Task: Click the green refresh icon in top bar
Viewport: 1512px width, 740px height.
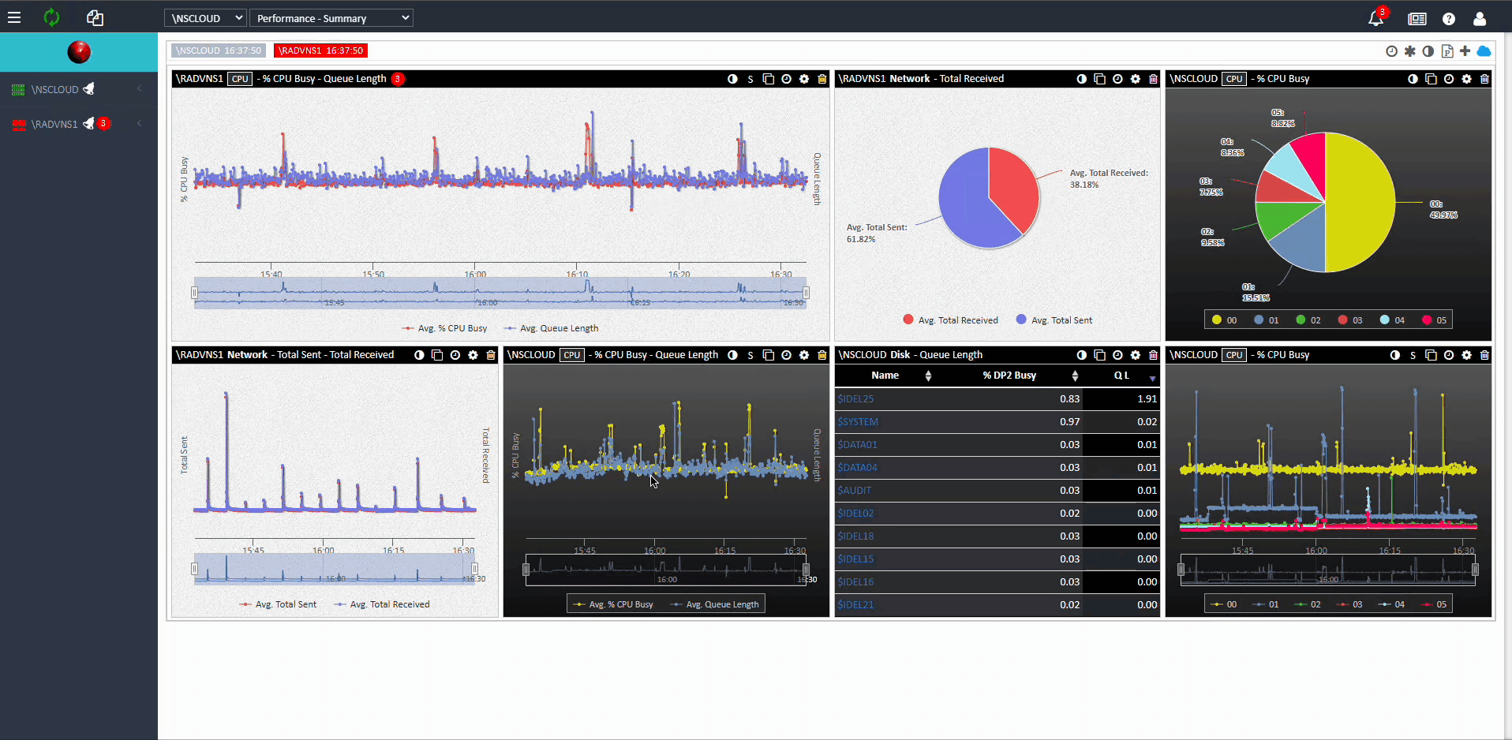Action: [52, 17]
